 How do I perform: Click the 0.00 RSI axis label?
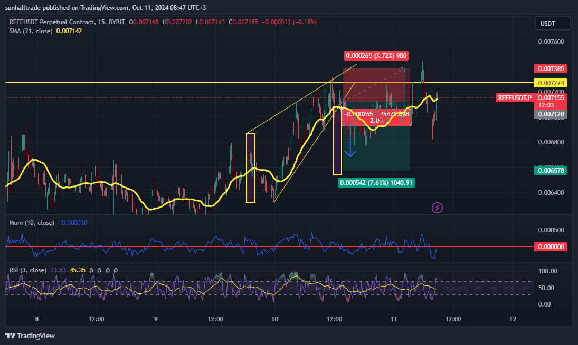545,304
